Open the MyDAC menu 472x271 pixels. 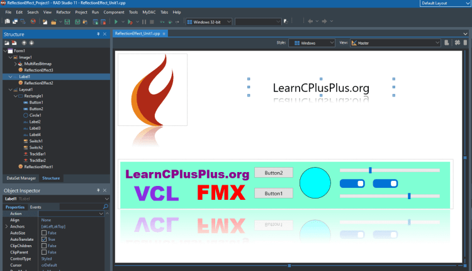point(149,13)
